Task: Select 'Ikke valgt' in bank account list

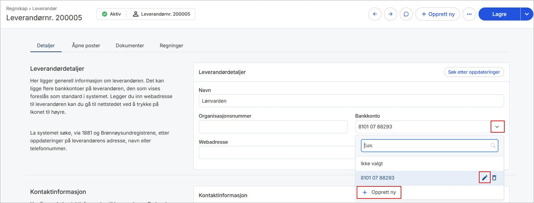Action: [429, 164]
